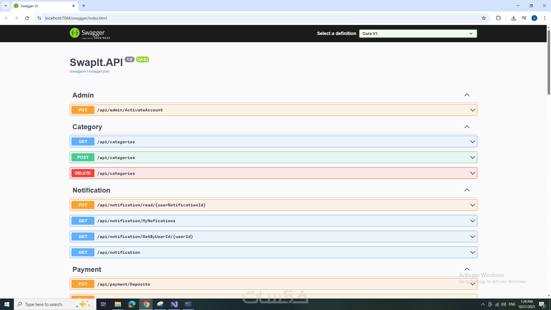Collapse the Notification section
Screen dimensions: 551x310
click(x=467, y=190)
